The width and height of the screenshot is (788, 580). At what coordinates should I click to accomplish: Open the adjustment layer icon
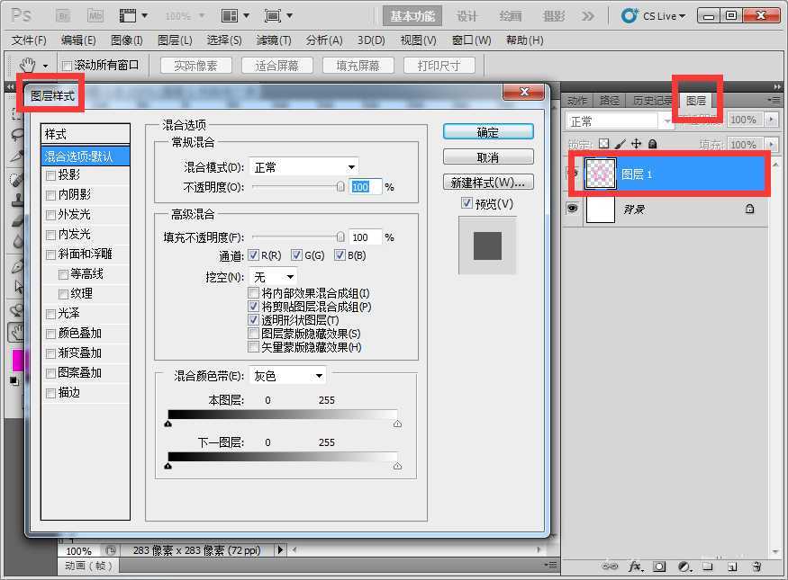683,567
